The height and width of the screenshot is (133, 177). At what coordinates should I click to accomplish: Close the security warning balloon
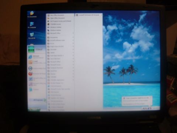[150, 98]
